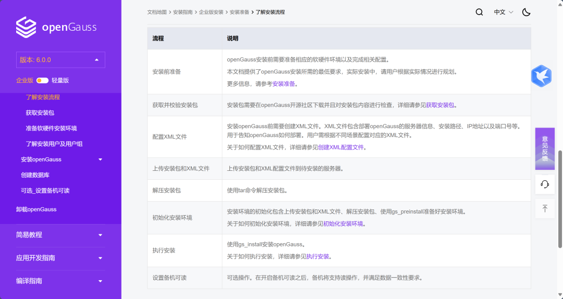Open 卸载openGauss sidebar item
The height and width of the screenshot is (299, 563).
pos(36,209)
